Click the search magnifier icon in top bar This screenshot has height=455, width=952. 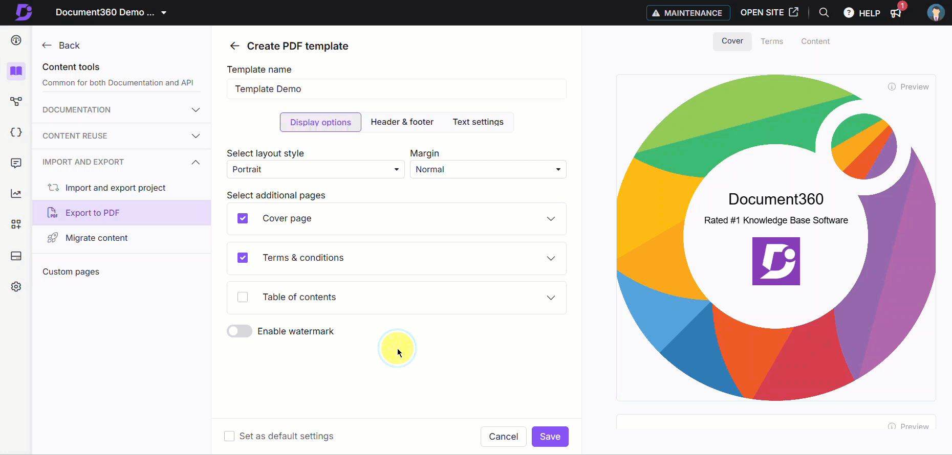(x=824, y=12)
